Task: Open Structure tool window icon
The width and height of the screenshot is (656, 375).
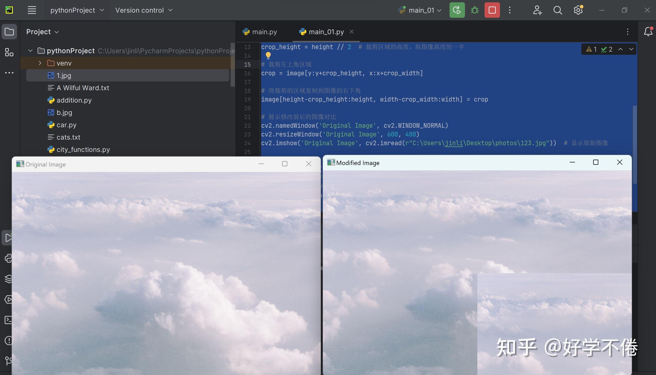Action: point(9,52)
